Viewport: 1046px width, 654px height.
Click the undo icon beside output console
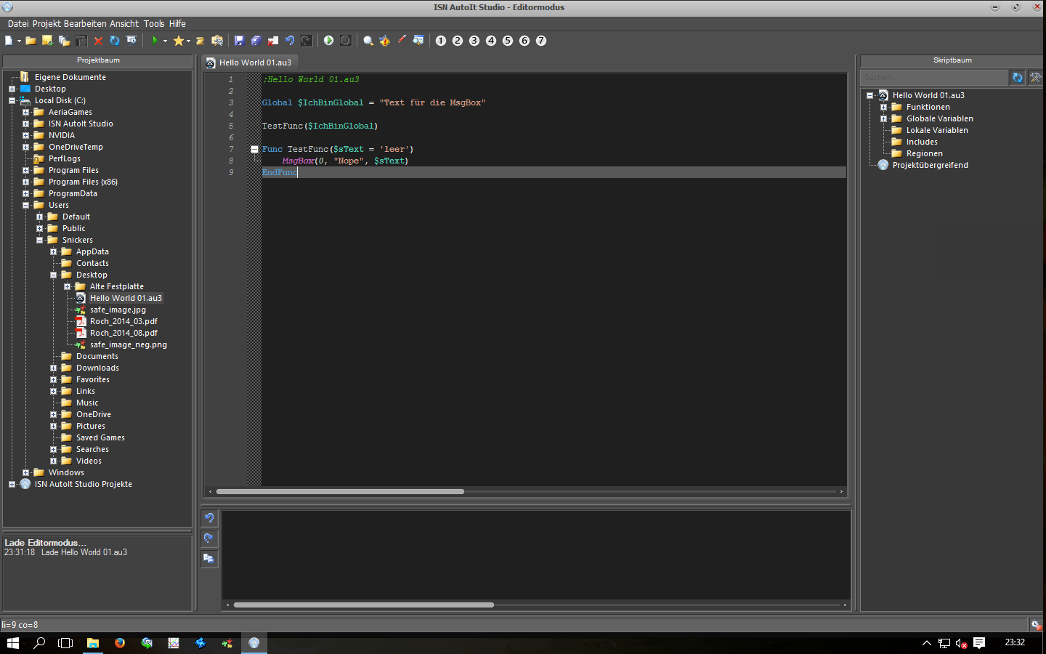tap(209, 518)
